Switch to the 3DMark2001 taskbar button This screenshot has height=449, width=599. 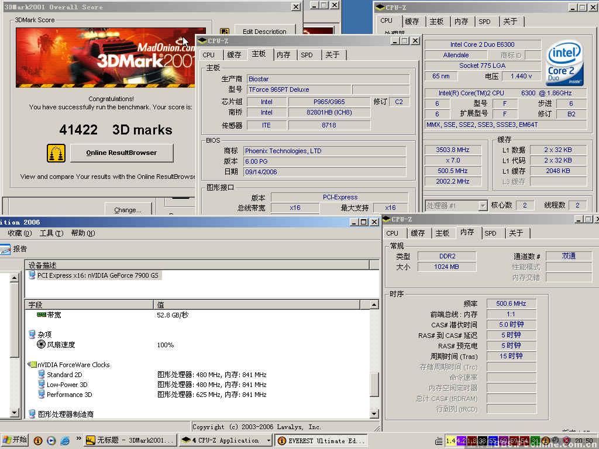(130, 441)
